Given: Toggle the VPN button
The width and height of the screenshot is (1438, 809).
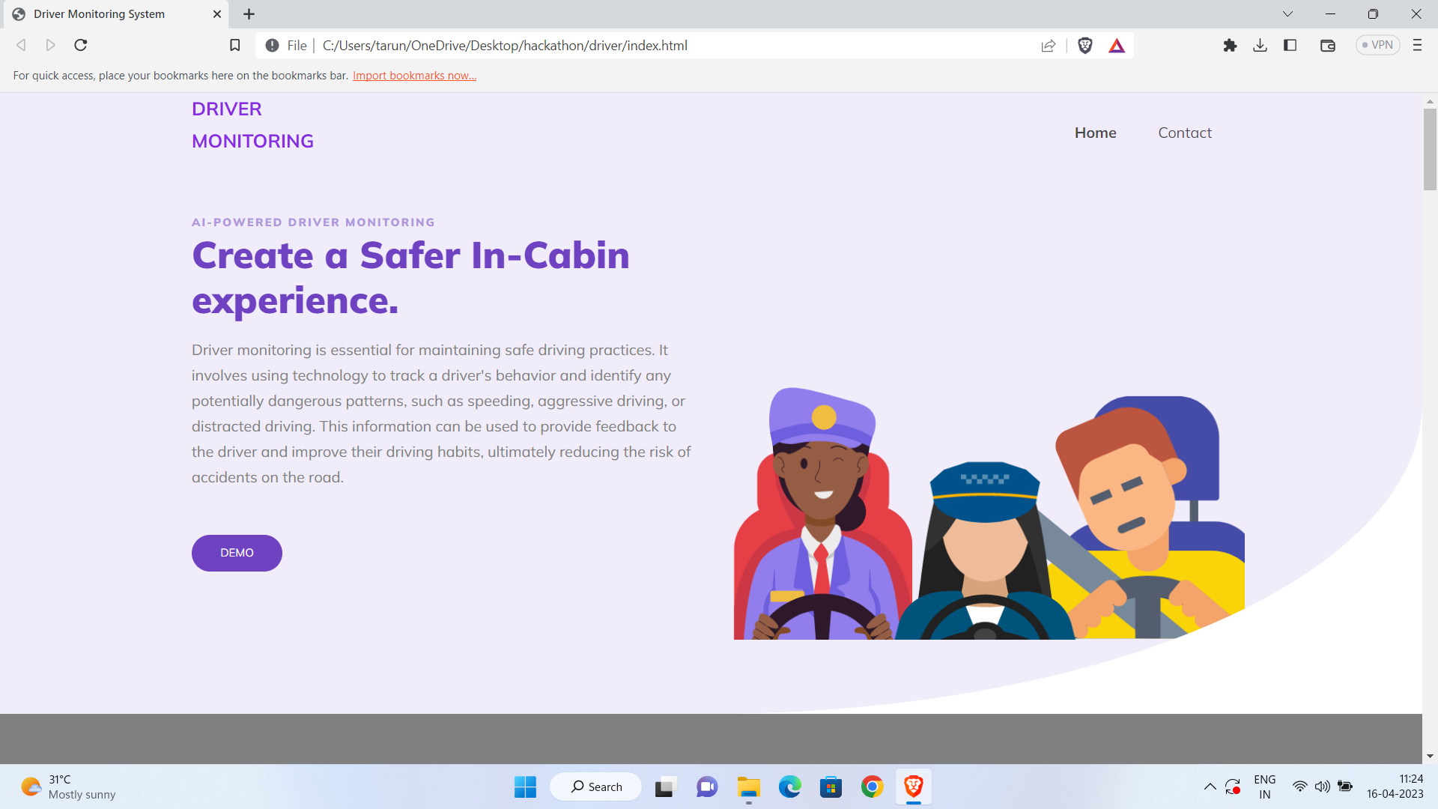Looking at the screenshot, I should [1377, 46].
